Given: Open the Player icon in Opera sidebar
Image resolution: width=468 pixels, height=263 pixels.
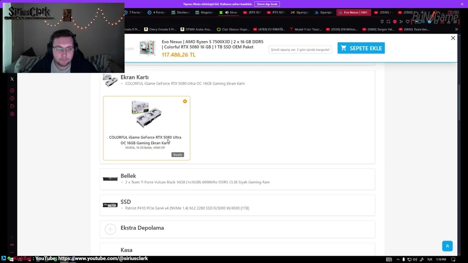Looking at the screenshot, I should tap(12, 91).
